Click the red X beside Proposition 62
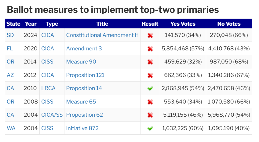This screenshot has height=142, width=259. (150, 115)
